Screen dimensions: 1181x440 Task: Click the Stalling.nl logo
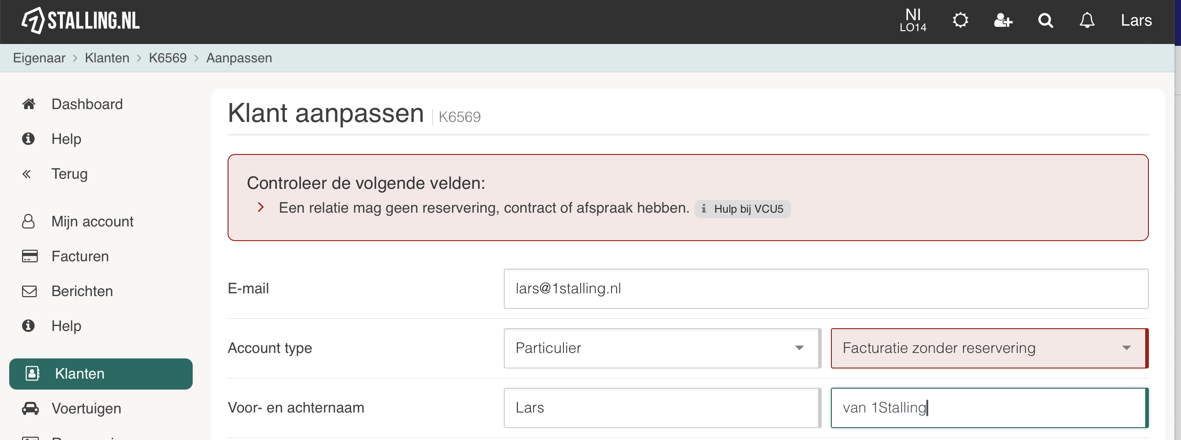point(80,21)
